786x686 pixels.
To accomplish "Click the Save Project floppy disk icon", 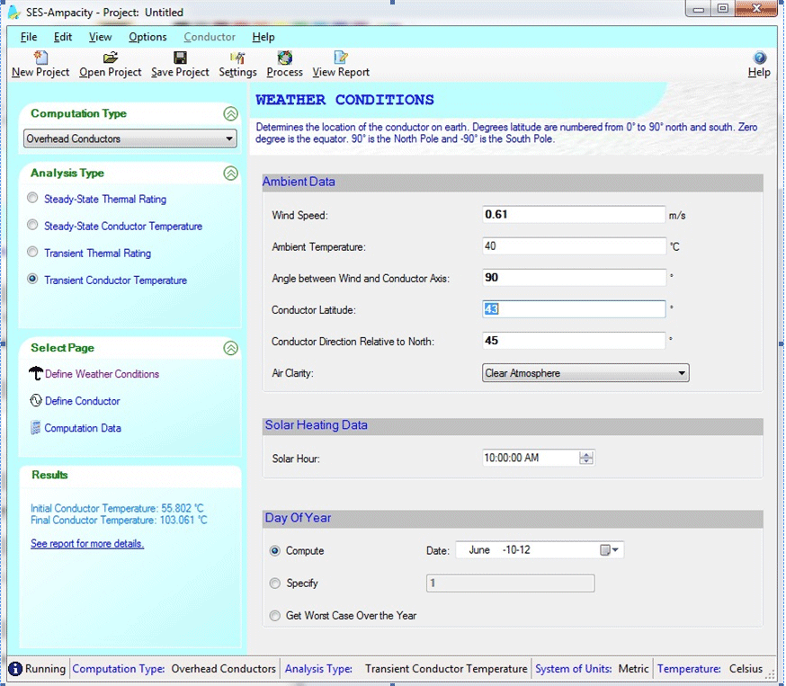I will click(180, 58).
